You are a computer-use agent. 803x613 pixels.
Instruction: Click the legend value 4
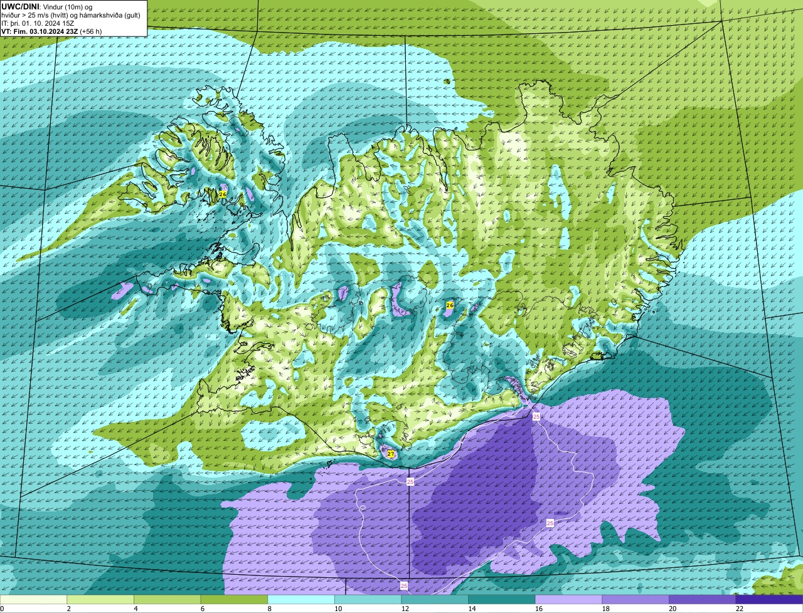(x=136, y=609)
